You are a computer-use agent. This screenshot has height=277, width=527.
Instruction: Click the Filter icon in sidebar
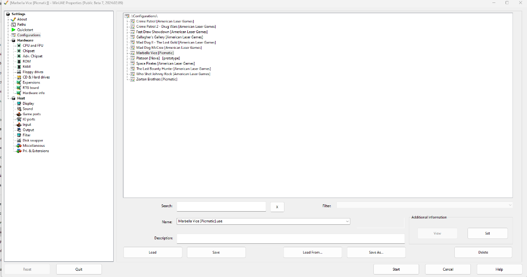(19, 135)
